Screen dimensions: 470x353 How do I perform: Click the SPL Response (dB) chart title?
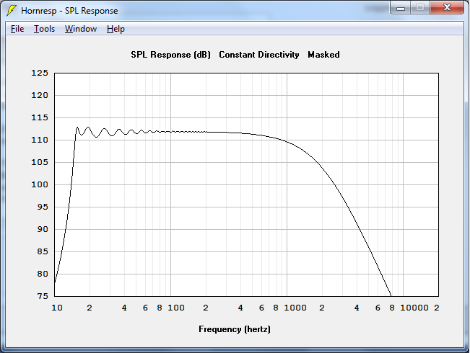click(x=170, y=55)
